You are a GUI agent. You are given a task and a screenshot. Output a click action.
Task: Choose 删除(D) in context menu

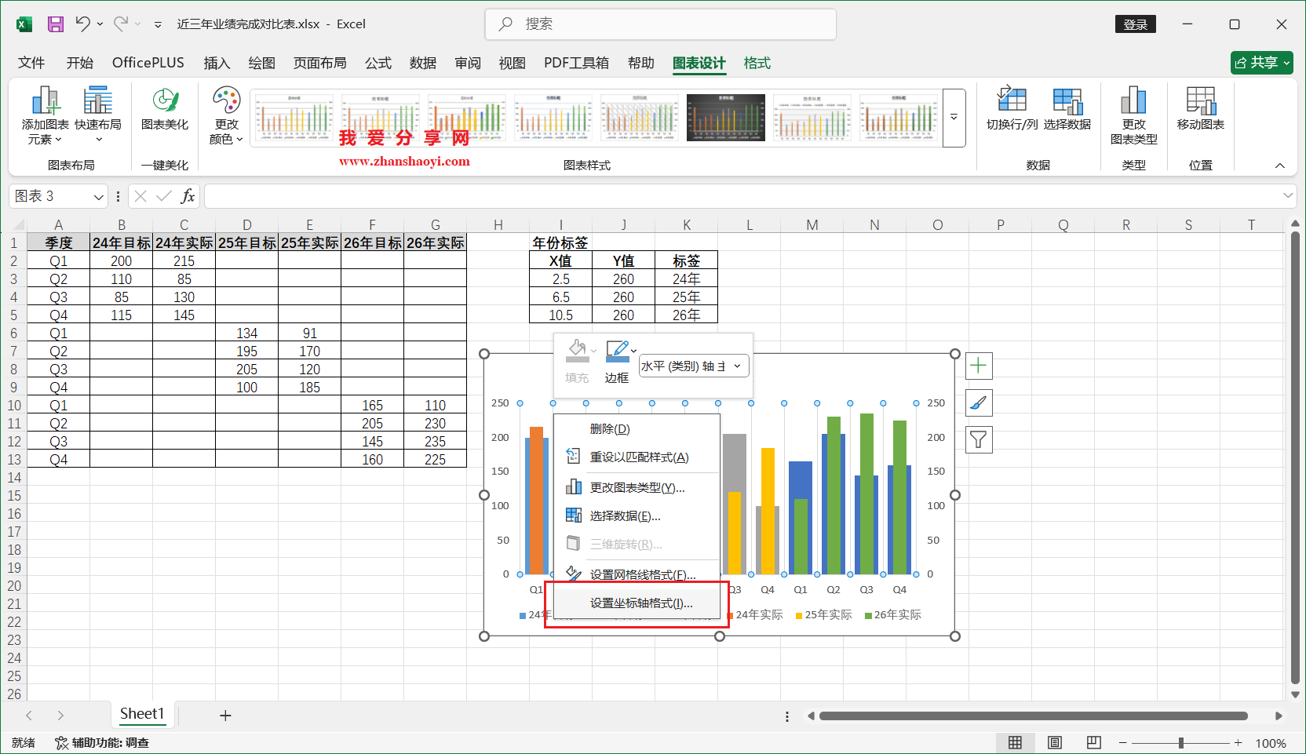pos(637,429)
